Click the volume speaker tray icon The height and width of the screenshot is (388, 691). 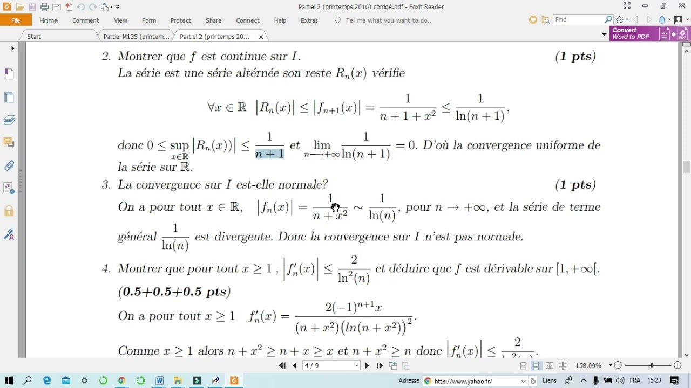(620, 380)
